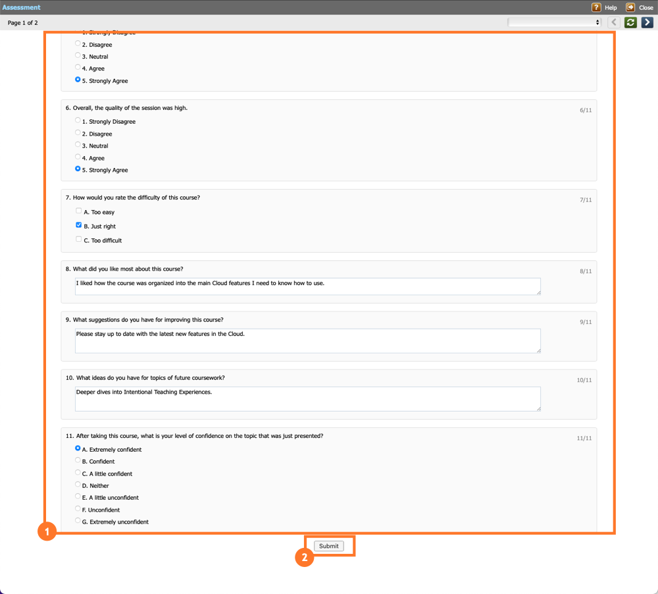
Task: Open the page selector dropdown
Action: pos(553,22)
